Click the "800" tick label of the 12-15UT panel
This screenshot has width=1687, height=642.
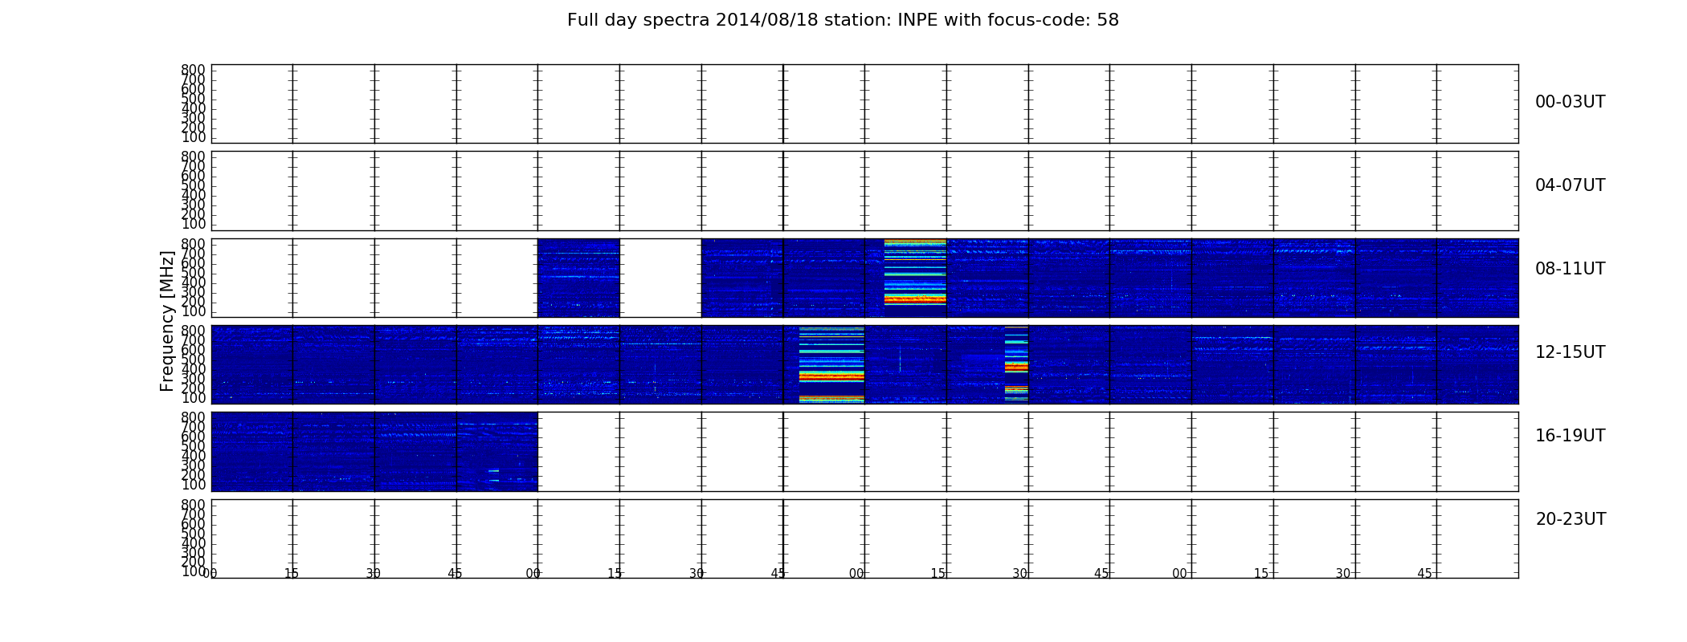click(194, 331)
